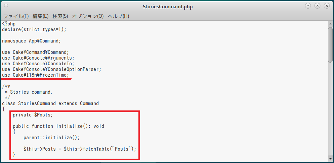
Task: Open the 編集(E) menu
Action: (41, 16)
